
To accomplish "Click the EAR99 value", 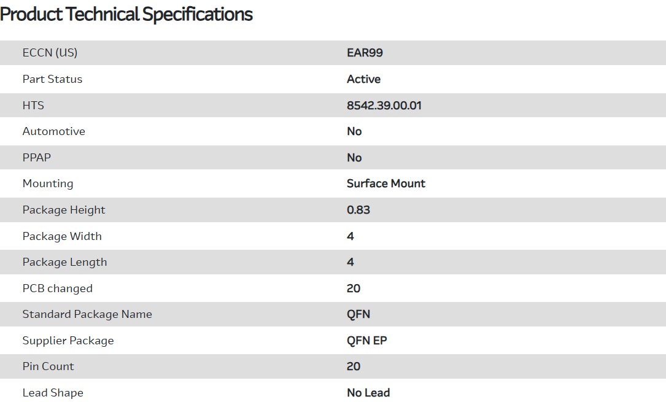I will (x=365, y=53).
